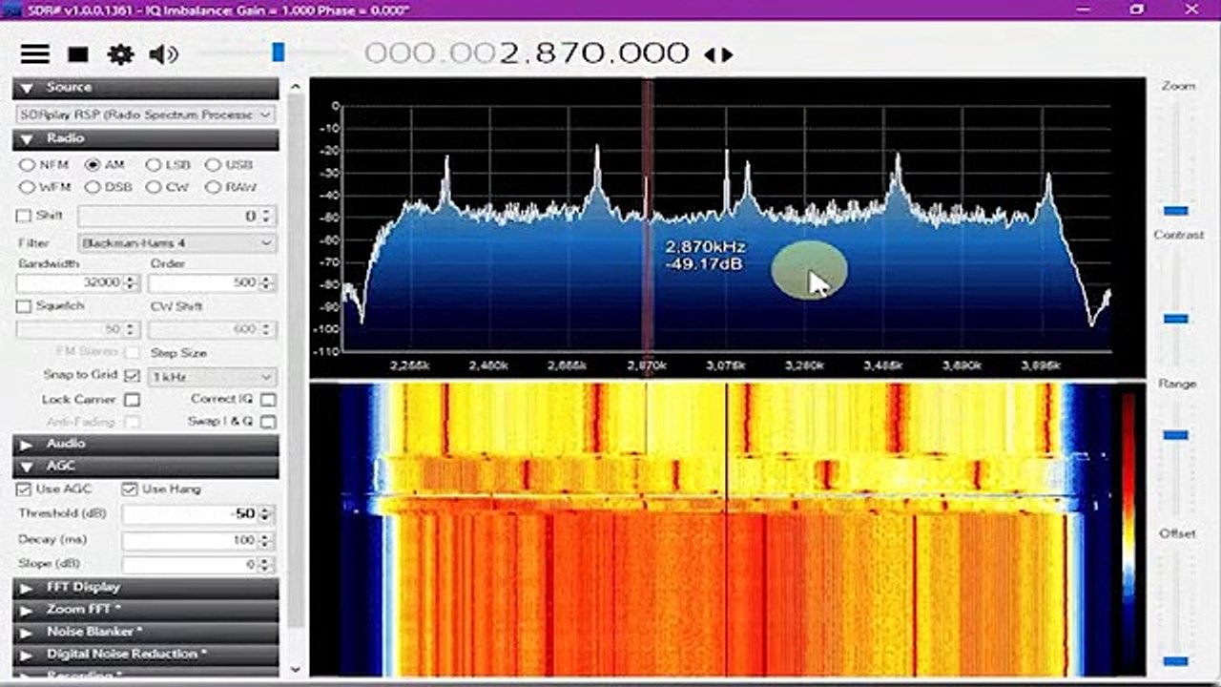Select LSB demodulation mode

coord(168,165)
